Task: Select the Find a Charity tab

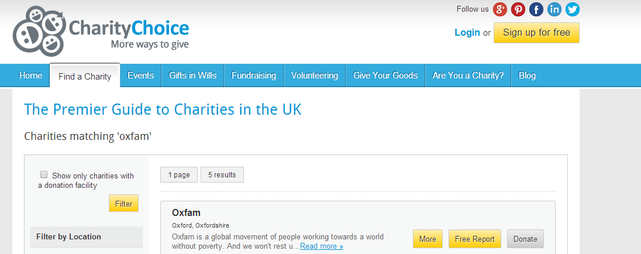Action: pos(85,76)
